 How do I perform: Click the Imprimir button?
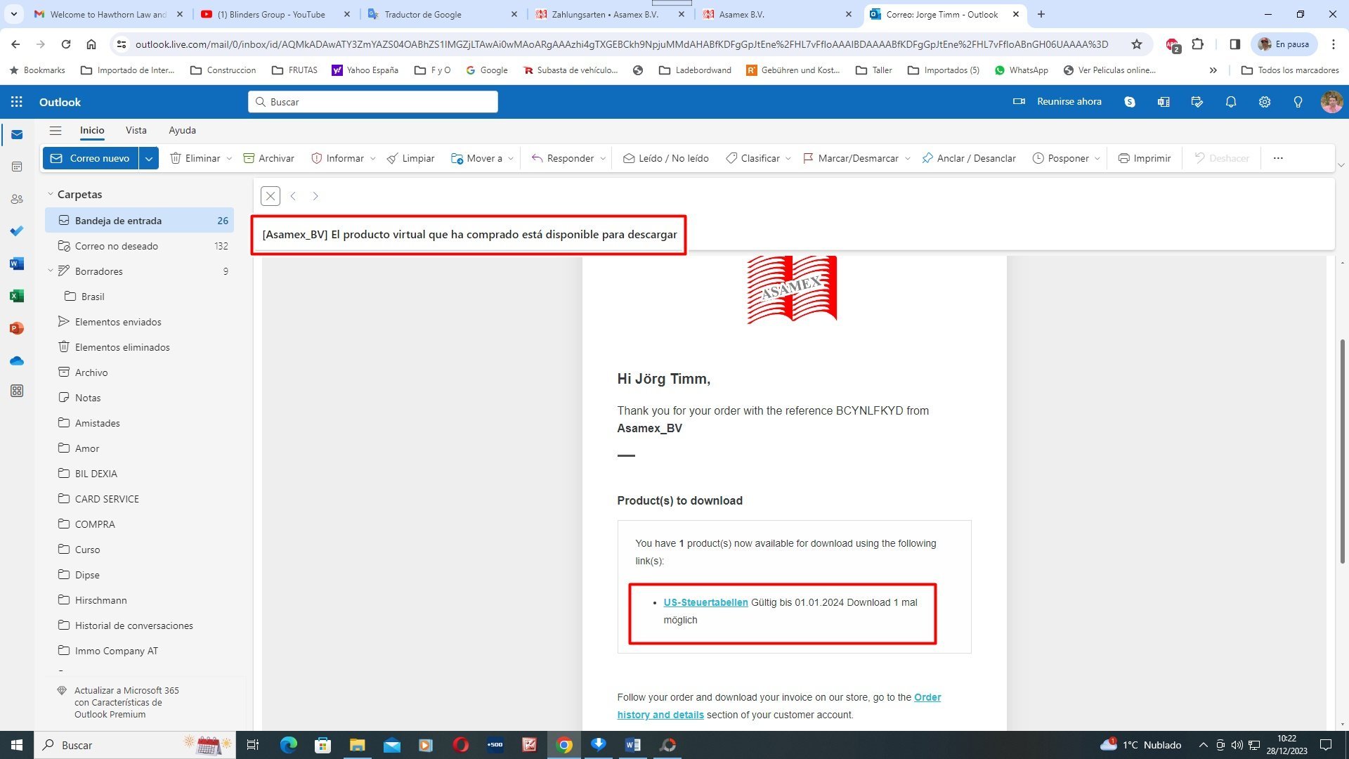point(1145,158)
